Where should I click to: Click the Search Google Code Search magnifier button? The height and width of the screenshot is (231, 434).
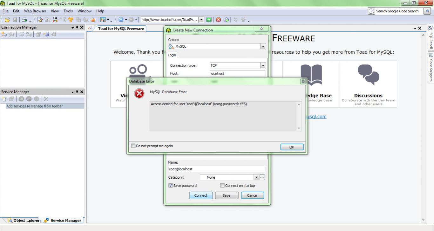pyautogui.click(x=427, y=11)
